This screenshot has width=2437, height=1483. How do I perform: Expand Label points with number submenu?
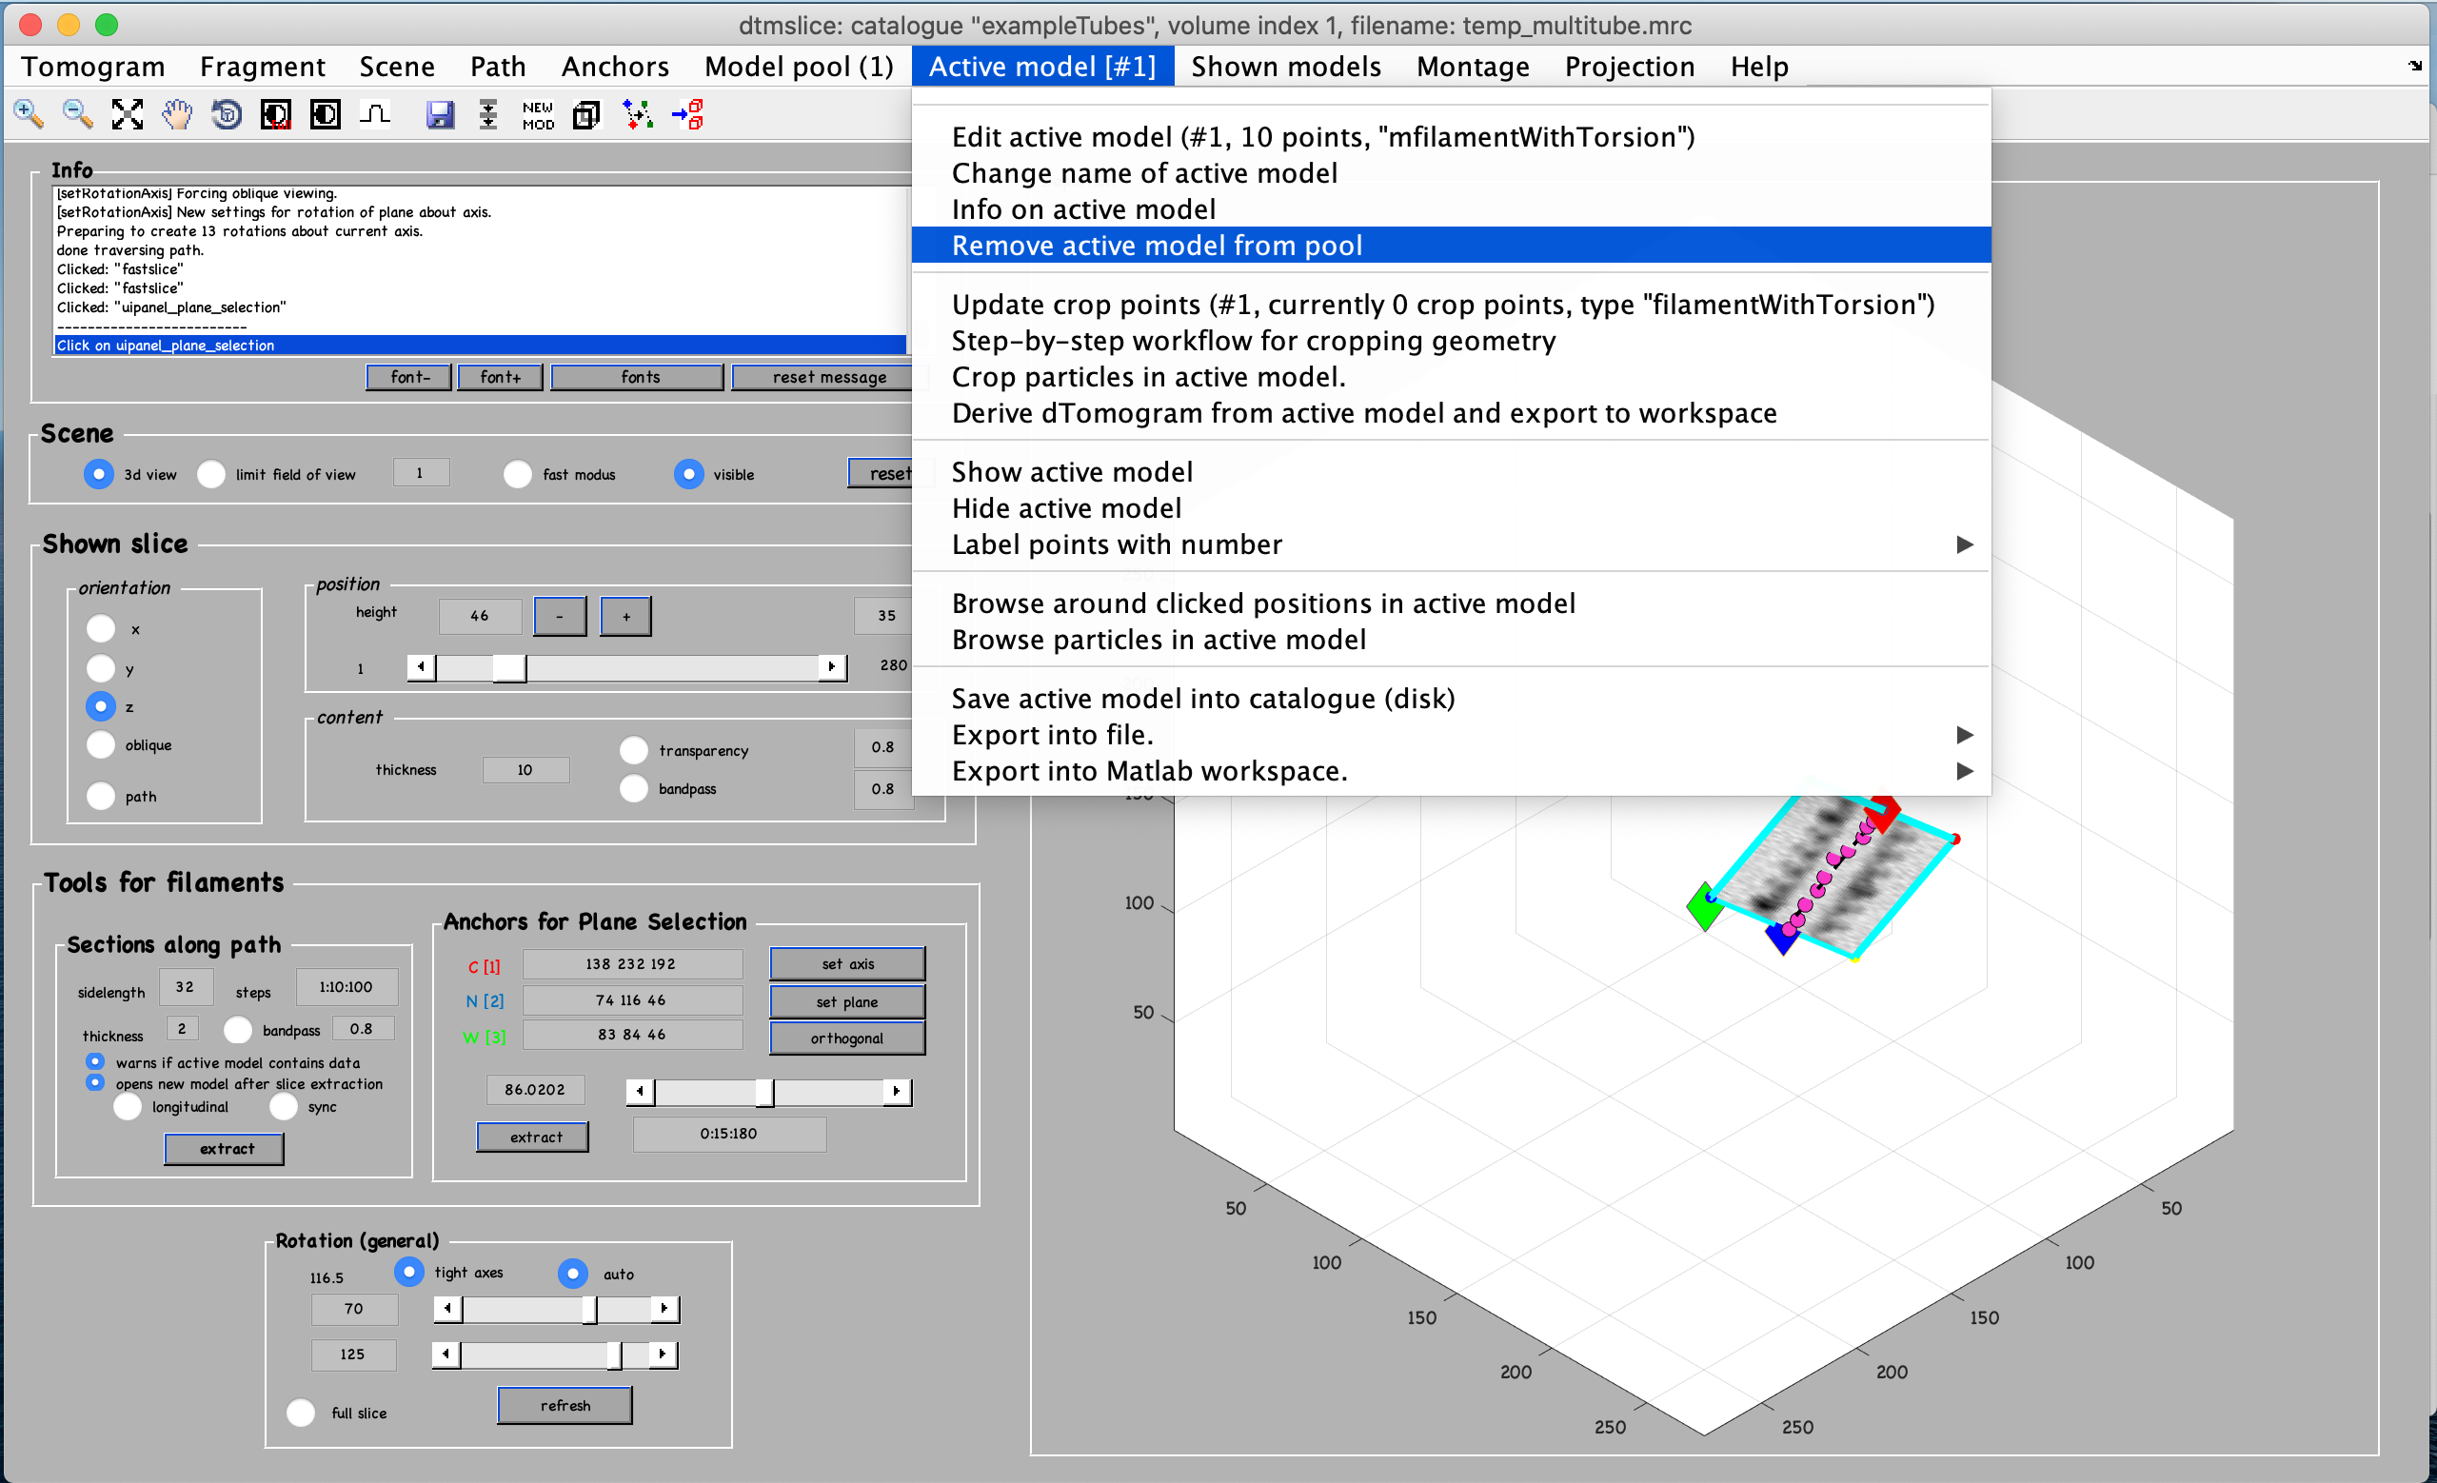point(1451,544)
